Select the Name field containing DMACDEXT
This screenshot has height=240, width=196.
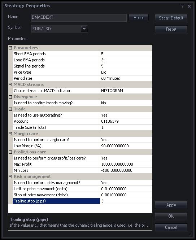coord(79,18)
